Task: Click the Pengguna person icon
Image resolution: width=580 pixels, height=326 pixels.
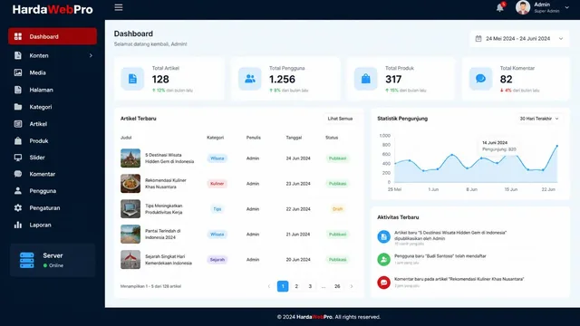Action: pyautogui.click(x=18, y=191)
